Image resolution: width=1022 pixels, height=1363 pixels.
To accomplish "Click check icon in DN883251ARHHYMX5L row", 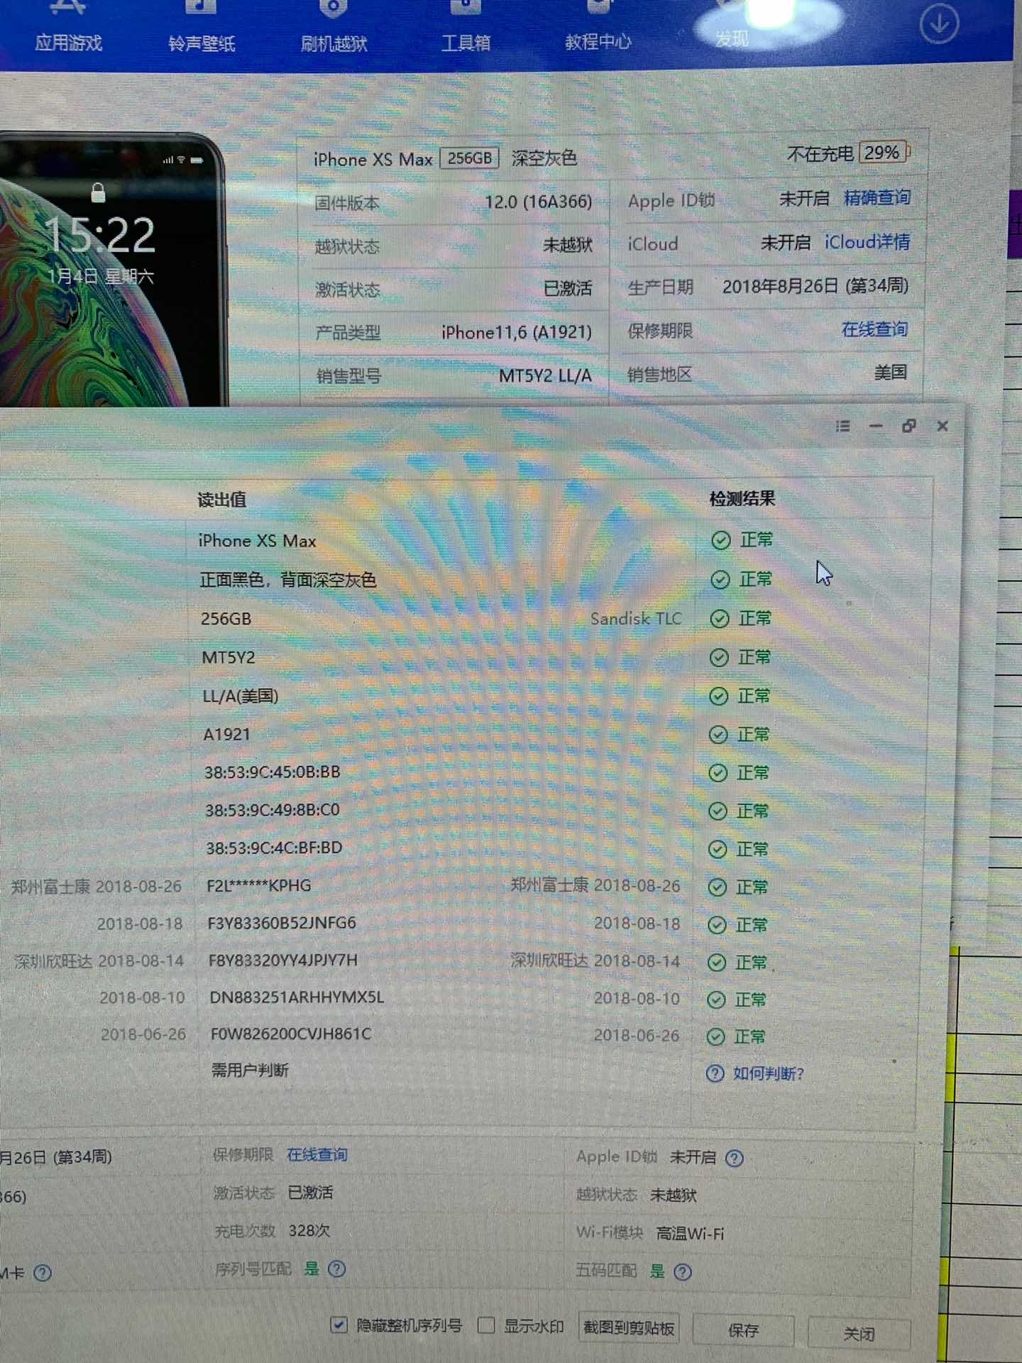I will pyautogui.click(x=716, y=1000).
